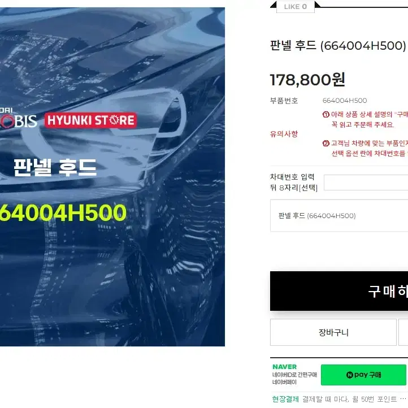408x408 pixels.
Task: Click the button next to 장바구니
Action: coord(403,332)
